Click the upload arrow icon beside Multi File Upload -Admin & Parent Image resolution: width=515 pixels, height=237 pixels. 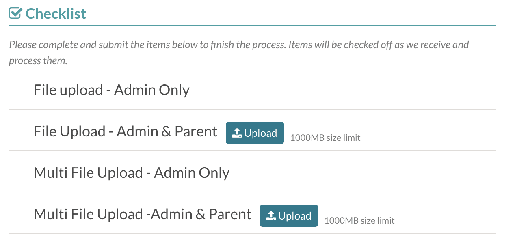pos(271,216)
